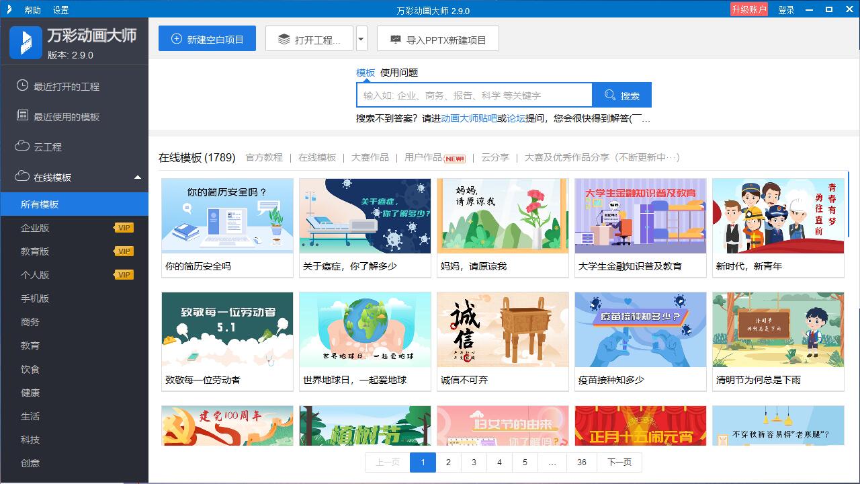Collapse the 在线模板 sidebar section arrow
Viewport: 860px width, 484px height.
[x=138, y=177]
